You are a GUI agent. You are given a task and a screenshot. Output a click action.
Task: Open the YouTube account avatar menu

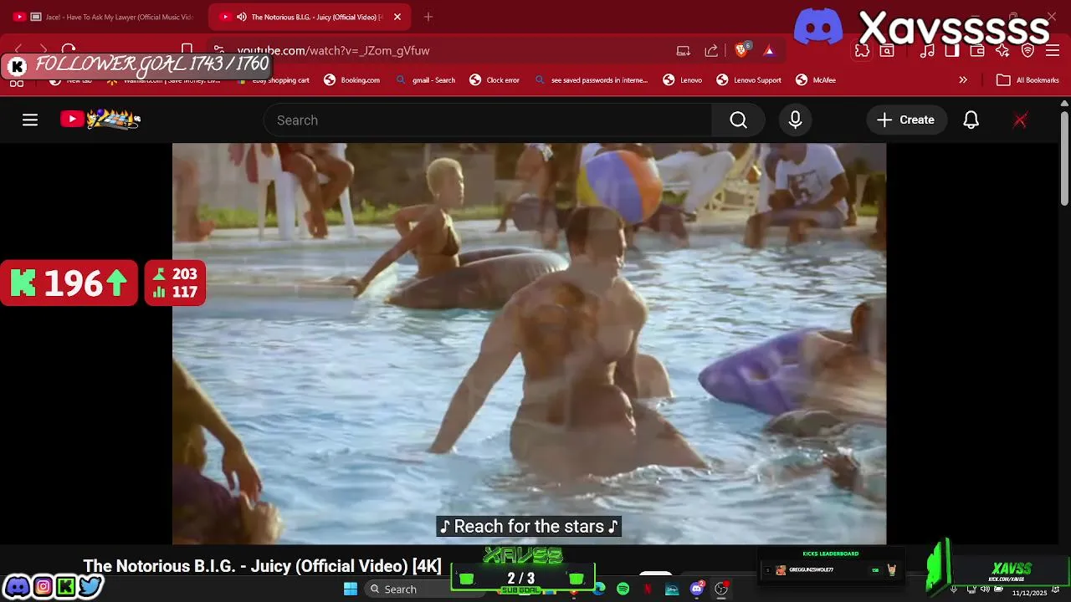click(1020, 120)
